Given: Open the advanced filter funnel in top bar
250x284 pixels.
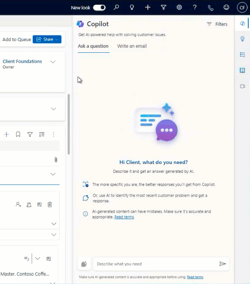Looking at the screenshot, I should point(164,7).
